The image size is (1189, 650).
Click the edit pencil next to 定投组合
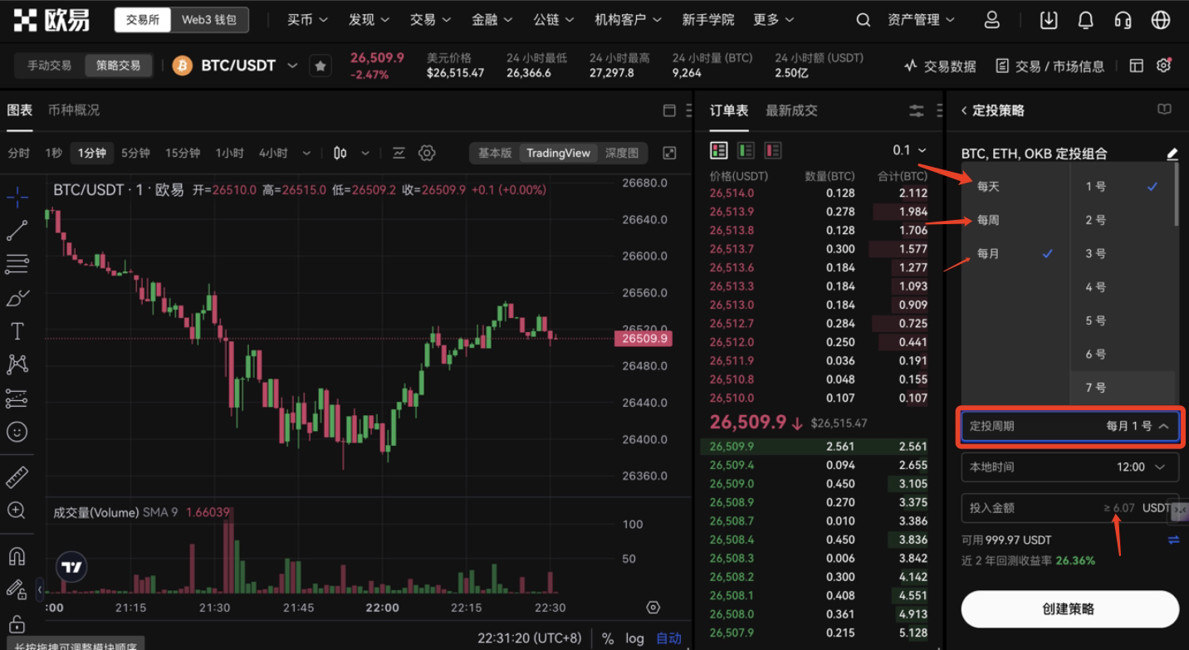(x=1172, y=154)
